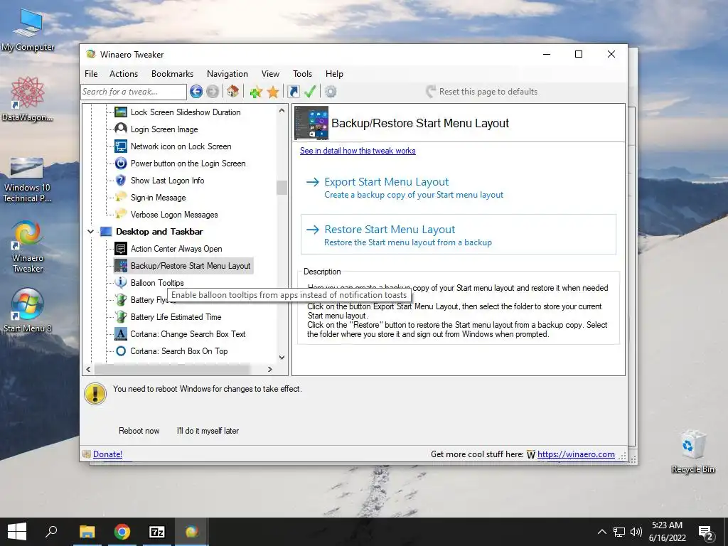Click the Balloon Tooltips info icon
Viewport: 728px width, 546px height.
(121, 282)
